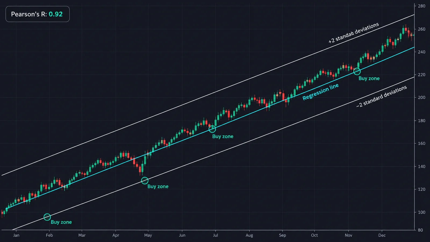Click the Aug label on the time axis

(x=249, y=236)
